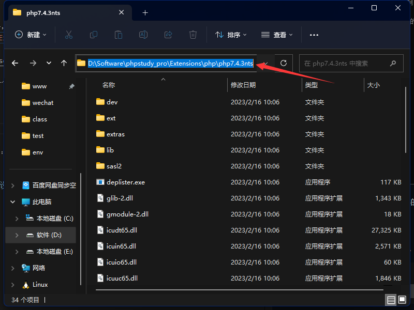Add a new tab with plus button
The width and height of the screenshot is (414, 310).
tap(145, 12)
